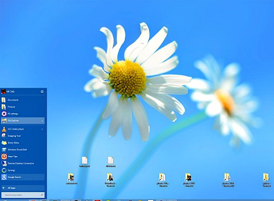
Task: Launch VLC media player
Action: [x=23, y=129]
